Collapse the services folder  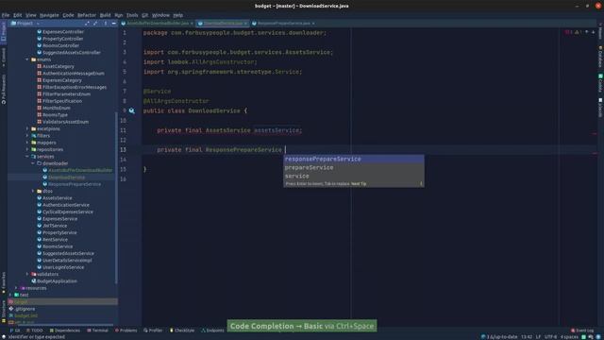(x=27, y=157)
